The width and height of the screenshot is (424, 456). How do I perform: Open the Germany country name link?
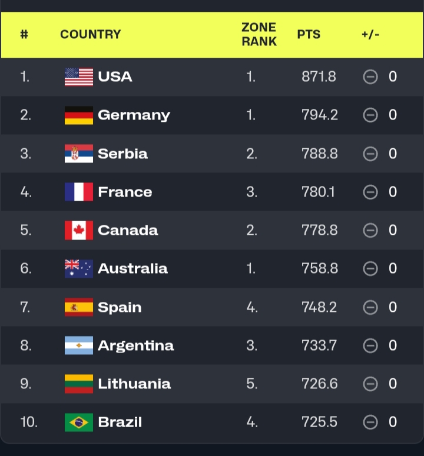point(134,115)
